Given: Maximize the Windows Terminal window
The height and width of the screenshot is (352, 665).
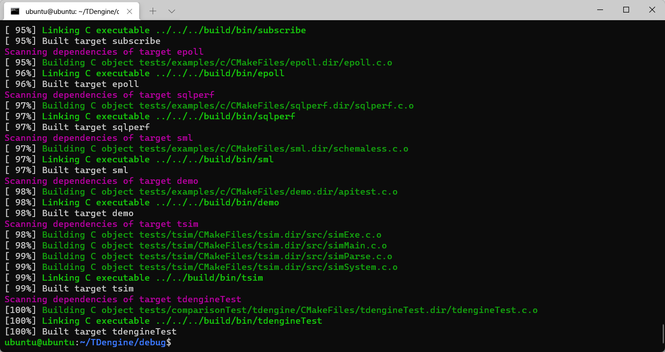Looking at the screenshot, I should point(626,10).
